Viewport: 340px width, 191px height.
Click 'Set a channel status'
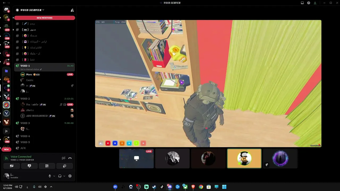coord(31,70)
